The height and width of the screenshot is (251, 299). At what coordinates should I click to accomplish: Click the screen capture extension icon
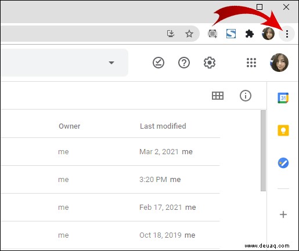(212, 34)
